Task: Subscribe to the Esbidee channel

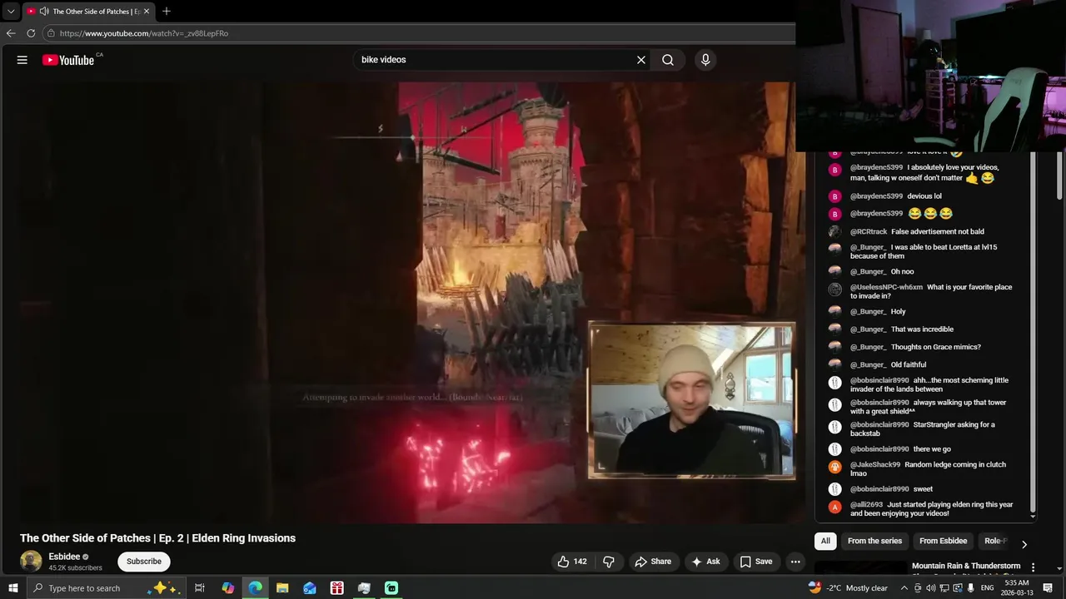Action: tap(144, 562)
